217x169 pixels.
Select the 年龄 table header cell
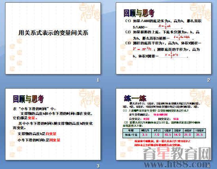pyautogui.click(x=131, y=130)
